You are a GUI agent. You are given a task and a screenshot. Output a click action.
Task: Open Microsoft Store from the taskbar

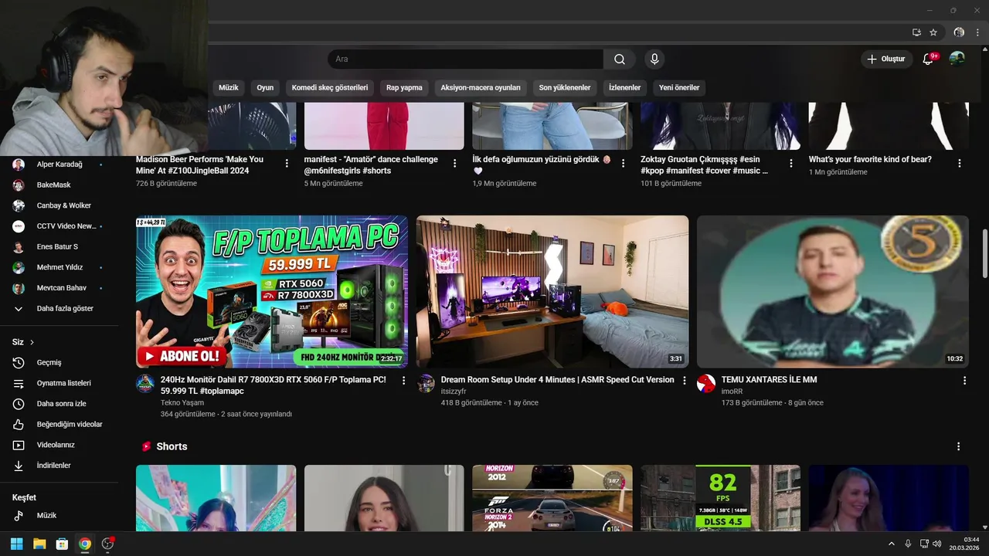(x=62, y=544)
